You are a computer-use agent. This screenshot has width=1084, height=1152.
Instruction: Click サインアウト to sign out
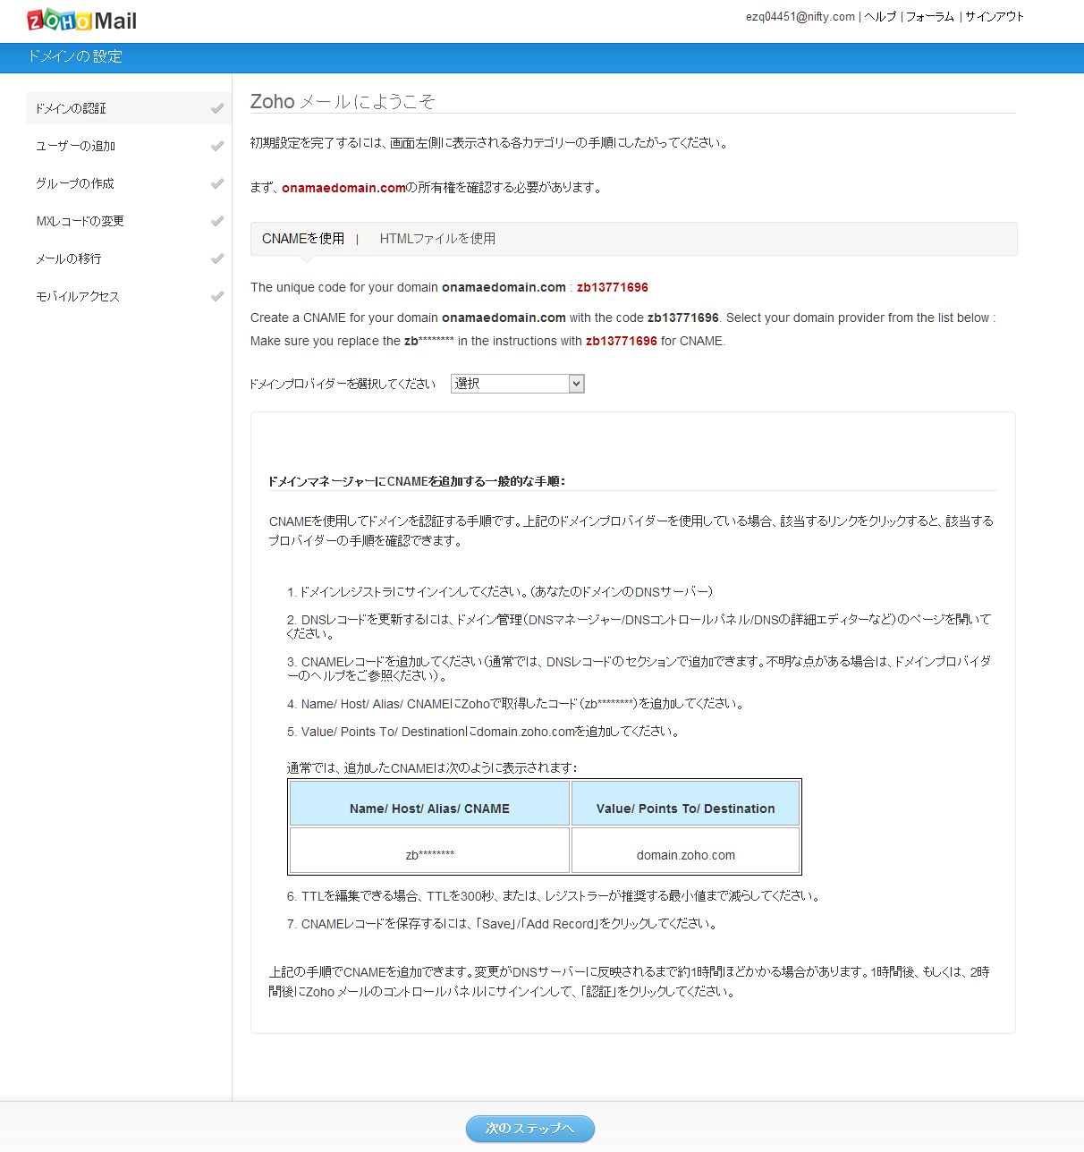[x=995, y=17]
